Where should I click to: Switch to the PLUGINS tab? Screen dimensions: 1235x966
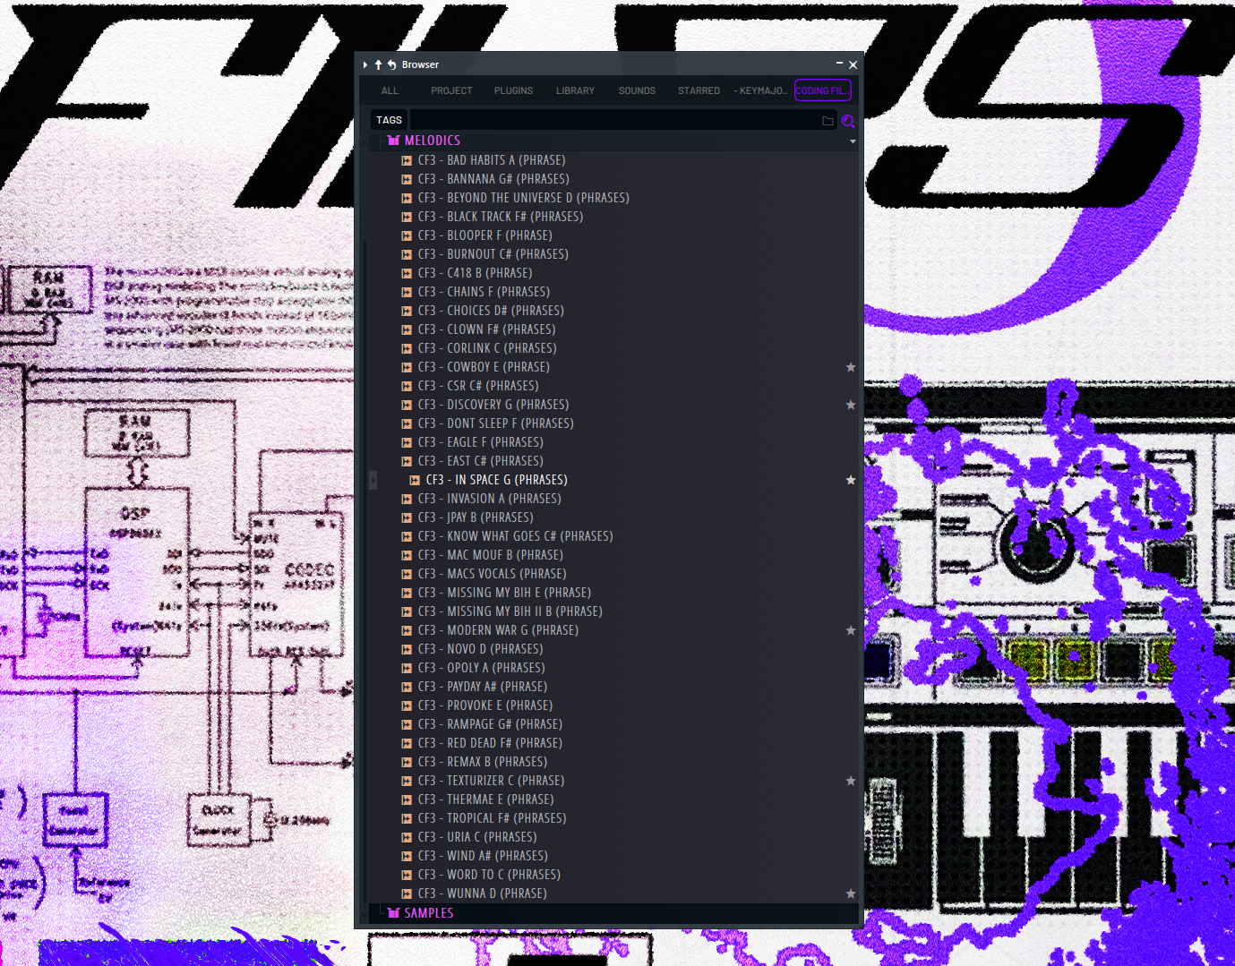pos(513,90)
